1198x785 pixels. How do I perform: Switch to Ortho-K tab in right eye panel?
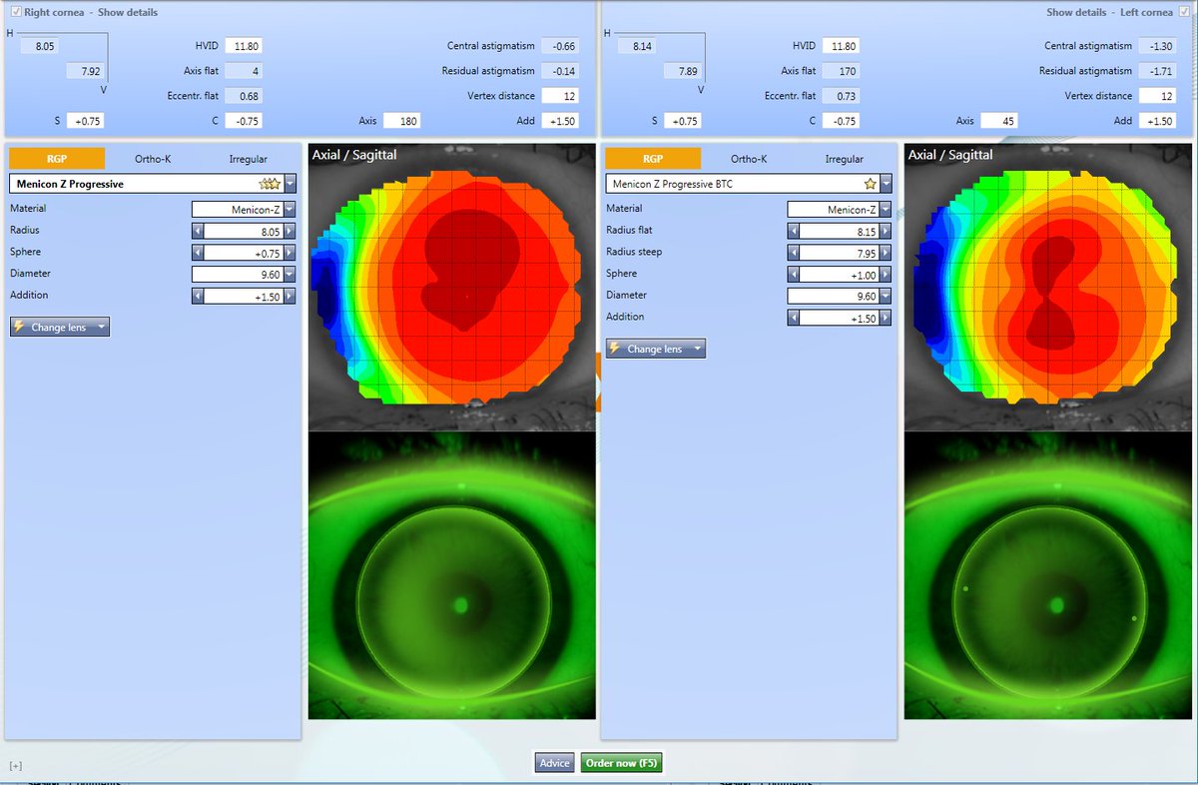point(153,159)
